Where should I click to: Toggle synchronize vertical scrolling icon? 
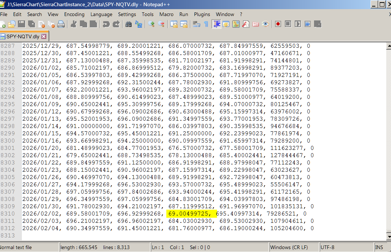point(174,24)
